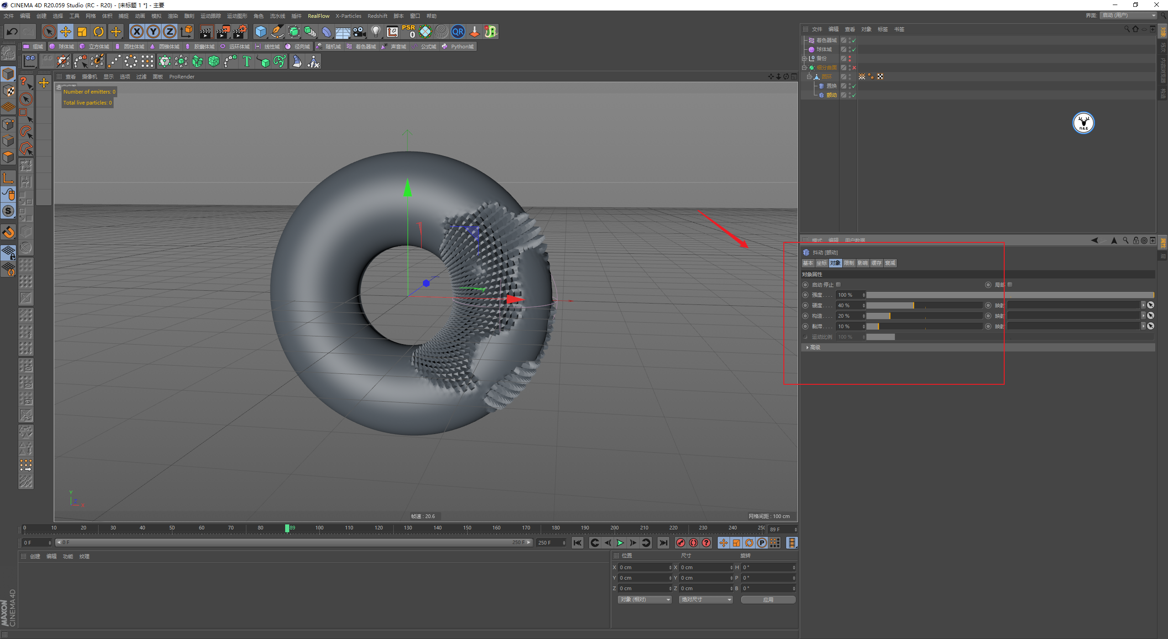Viewport: 1168px width, 639px height.
Task: Toggle the 局部 checkbox
Action: [x=1010, y=284]
